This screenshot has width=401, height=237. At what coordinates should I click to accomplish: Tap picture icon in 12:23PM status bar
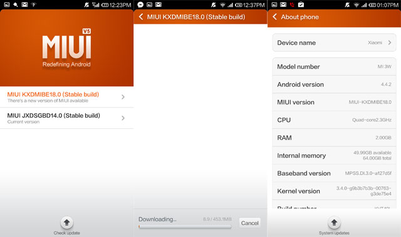7,4
